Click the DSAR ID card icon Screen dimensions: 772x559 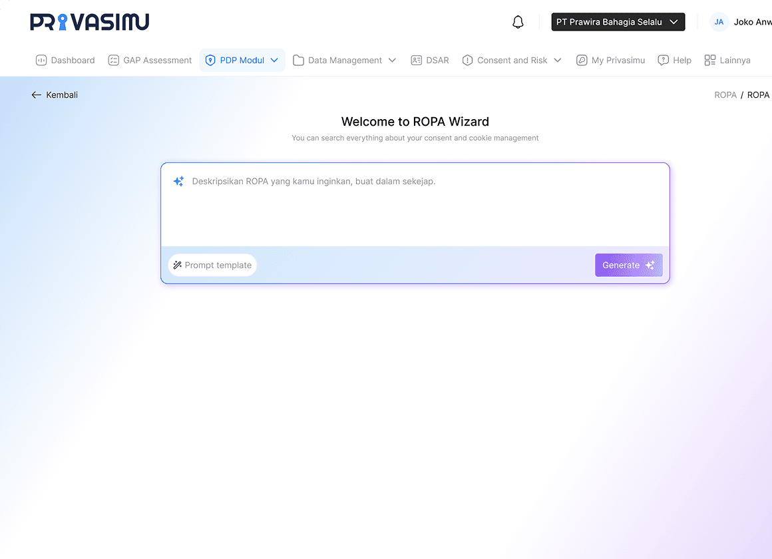tap(417, 60)
